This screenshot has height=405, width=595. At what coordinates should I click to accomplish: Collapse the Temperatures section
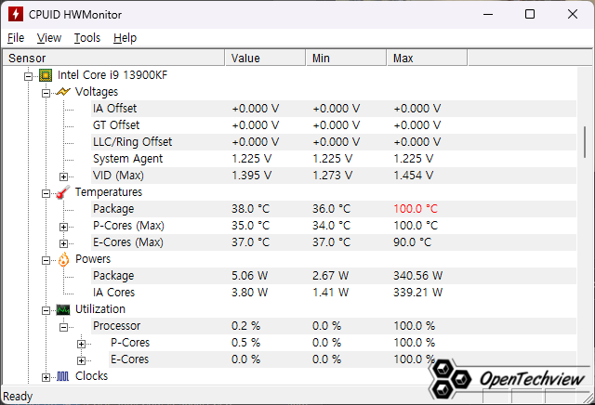click(x=46, y=194)
